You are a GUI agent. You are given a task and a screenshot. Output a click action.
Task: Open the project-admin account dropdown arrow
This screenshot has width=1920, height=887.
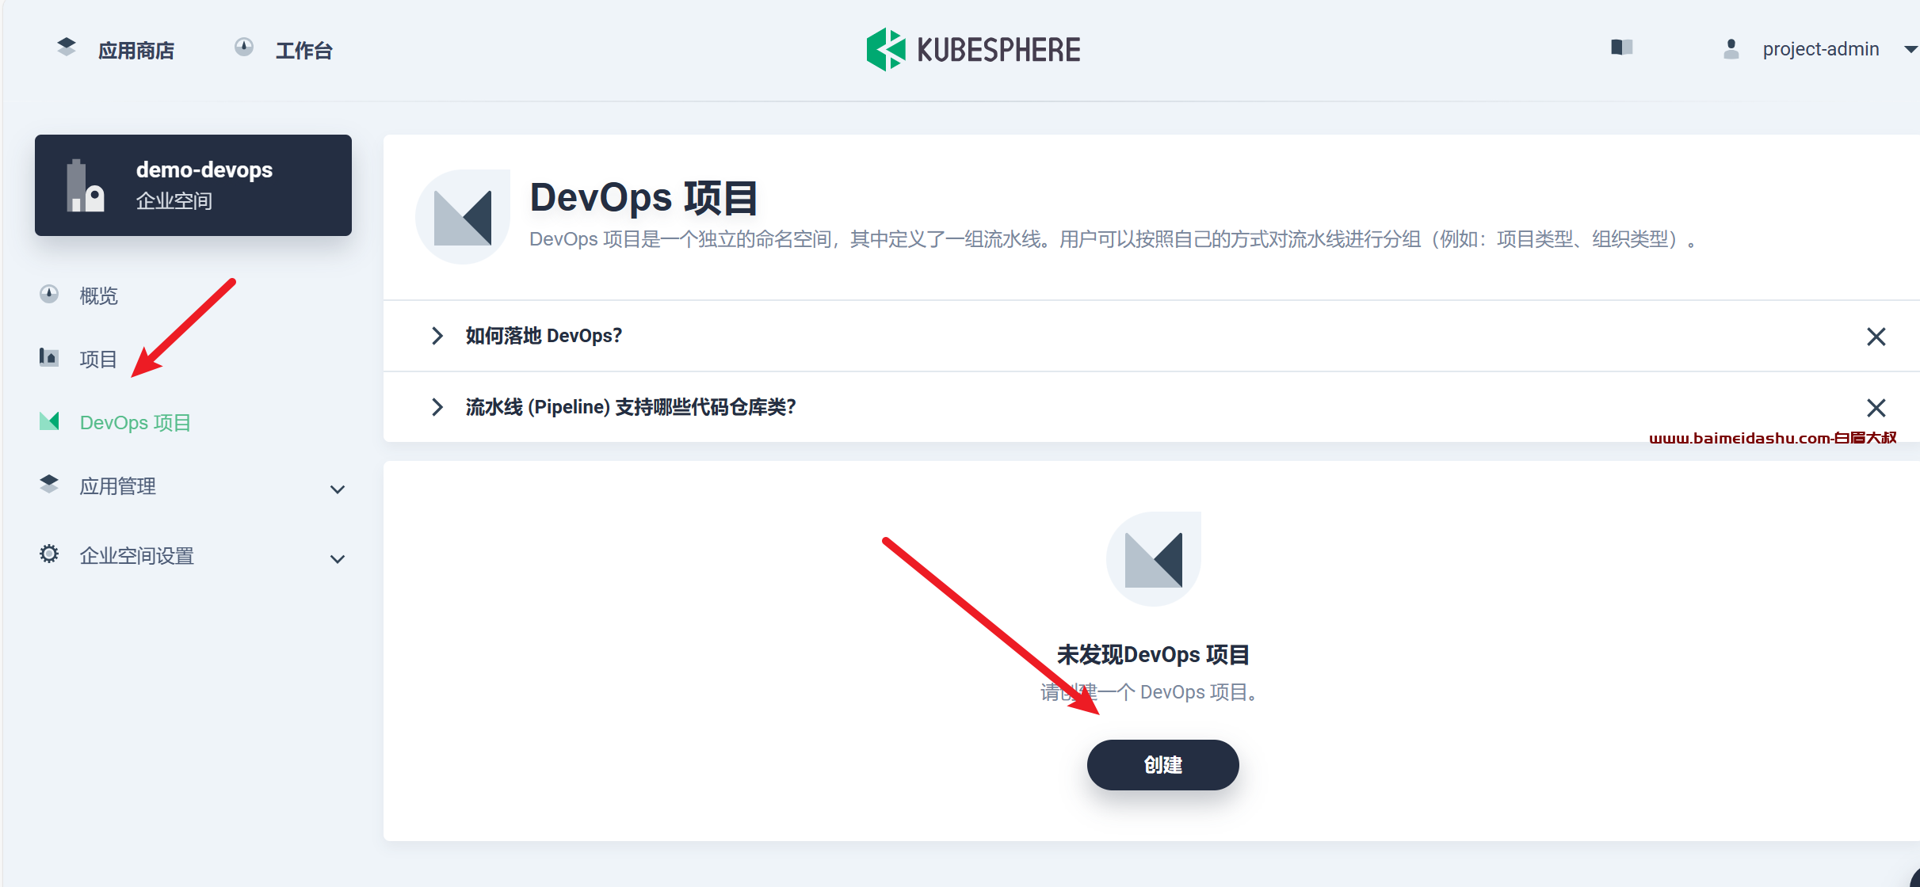point(1911,49)
